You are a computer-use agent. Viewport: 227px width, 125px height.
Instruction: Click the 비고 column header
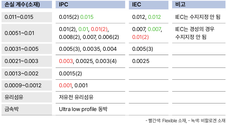pos(199,5)
